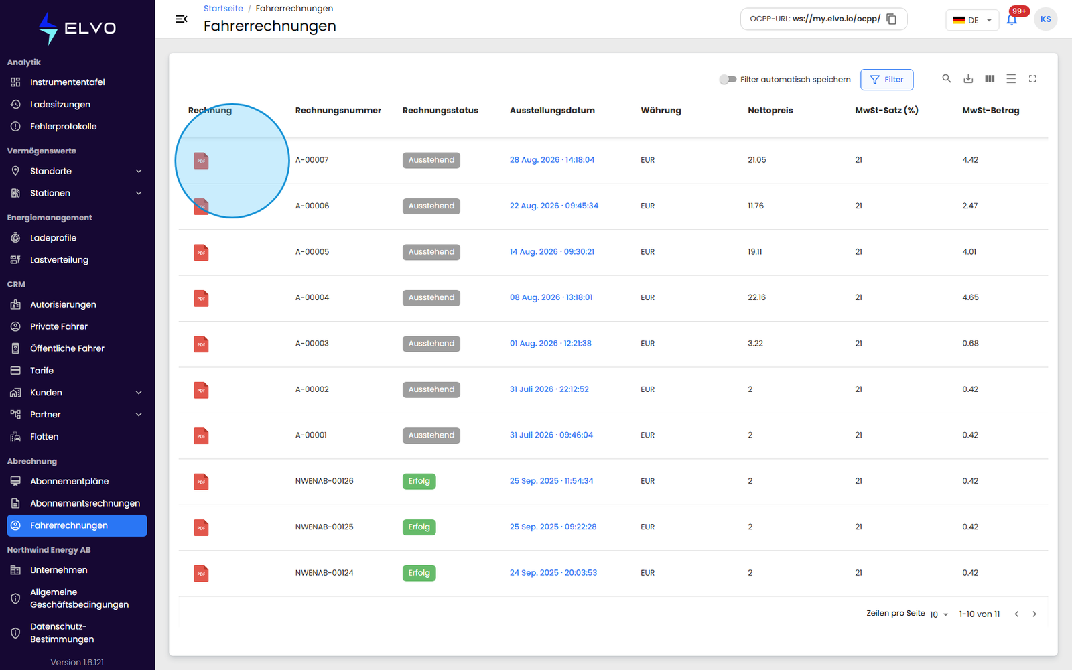Copy the OCPP URL to clipboard
This screenshot has height=670, width=1072.
point(892,19)
